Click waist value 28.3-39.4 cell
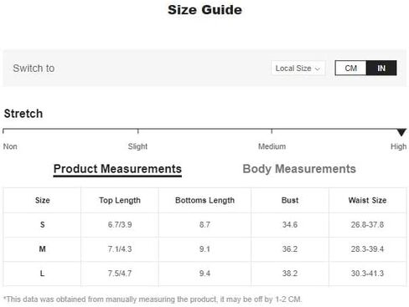 (x=367, y=249)
